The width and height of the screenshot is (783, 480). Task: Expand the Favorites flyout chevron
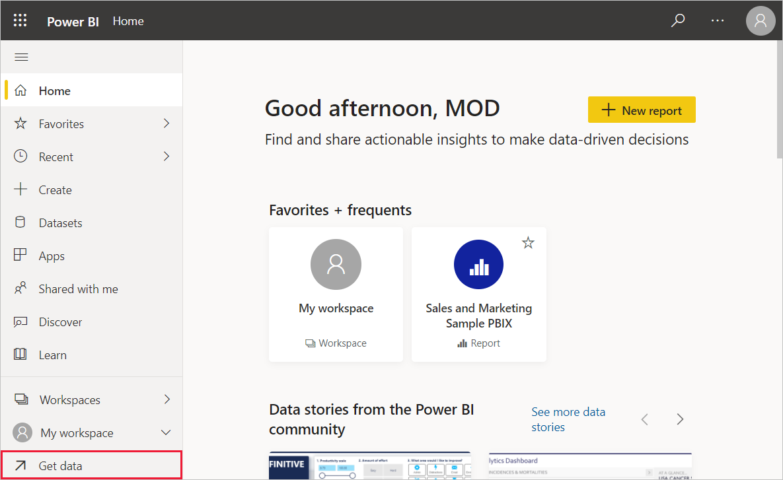(x=167, y=123)
